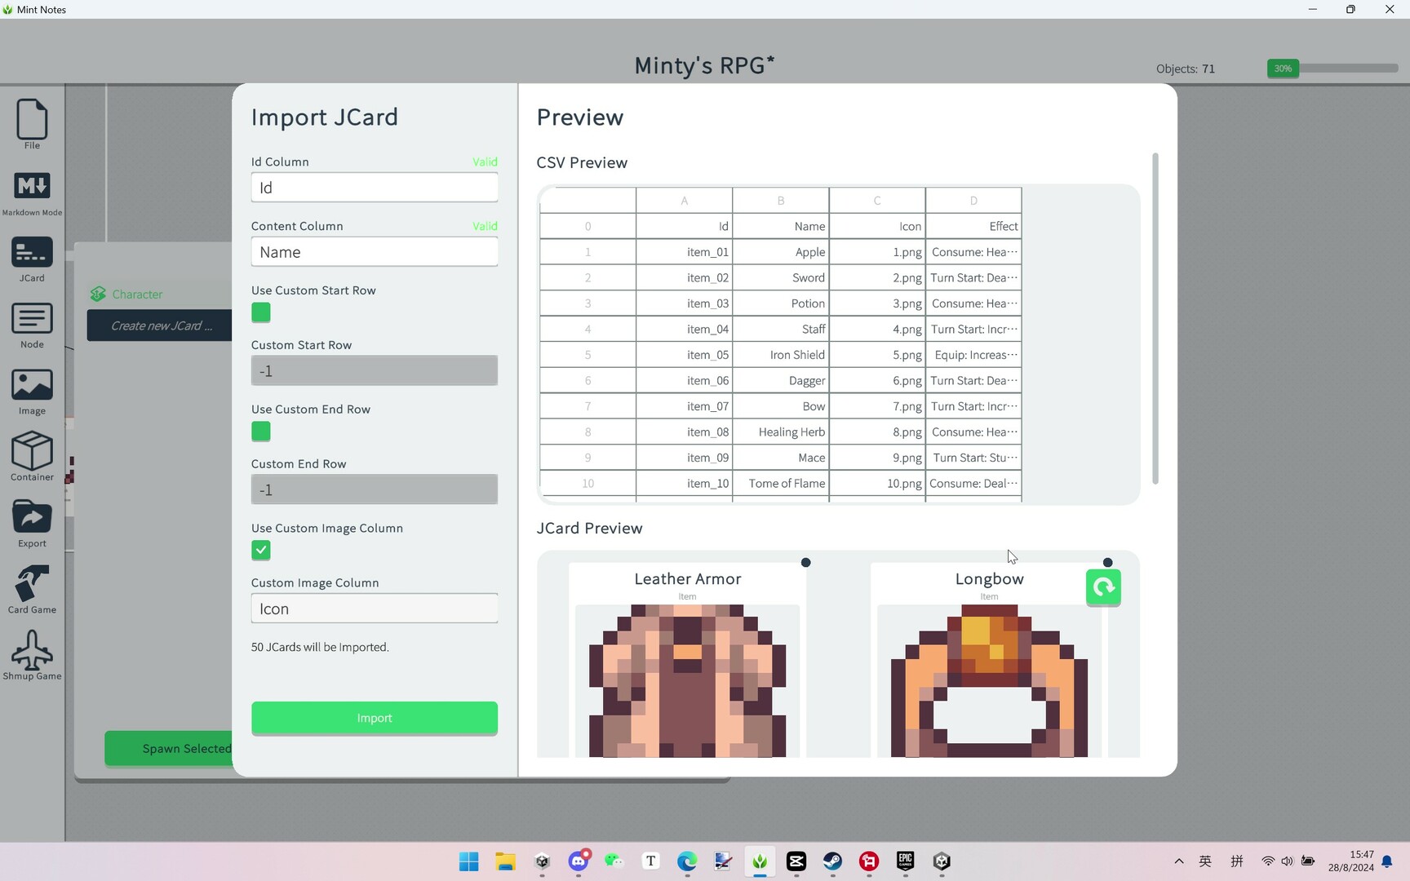Click the Preview panel vertical scrollbar

tap(1155, 318)
